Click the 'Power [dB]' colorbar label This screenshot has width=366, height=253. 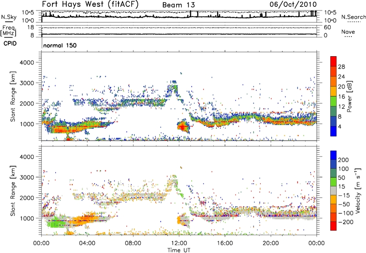click(349, 96)
